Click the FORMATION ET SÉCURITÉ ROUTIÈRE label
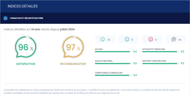The image size is (190, 97). (26, 18)
